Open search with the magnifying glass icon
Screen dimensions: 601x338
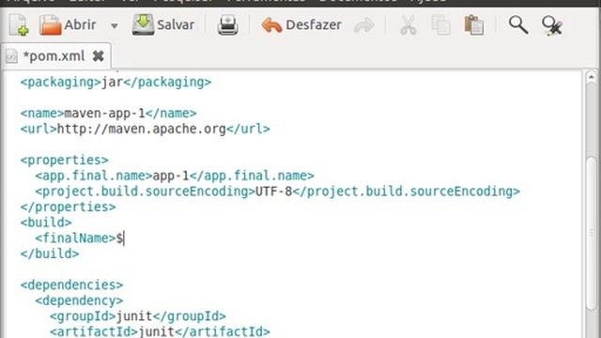click(x=518, y=25)
